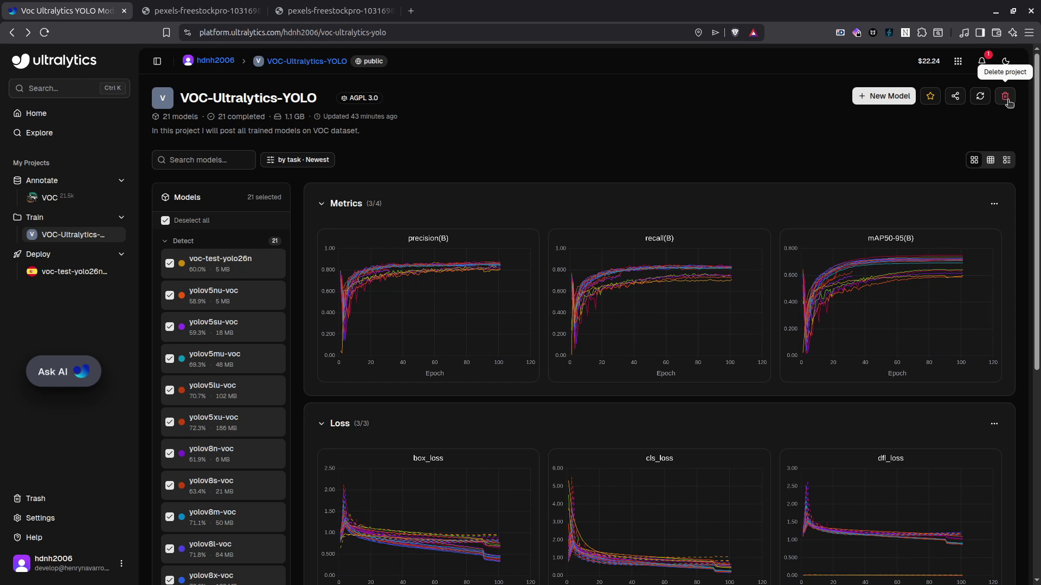
Task: Share the VOC-Ultralytics-YOLO project
Action: click(x=955, y=96)
